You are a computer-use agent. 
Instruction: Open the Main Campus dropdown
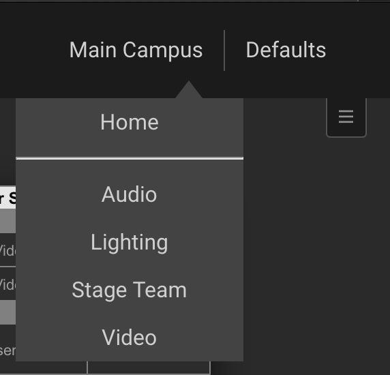click(136, 50)
